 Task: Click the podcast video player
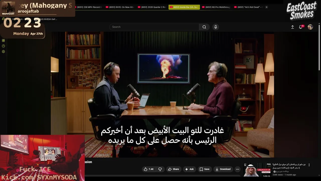[x=163, y=95]
